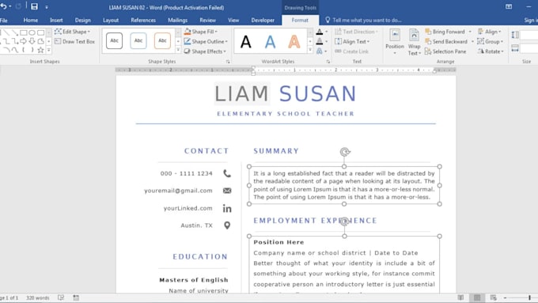Click the proofing errors icon in status bar
538x303 pixels.
[61, 297]
